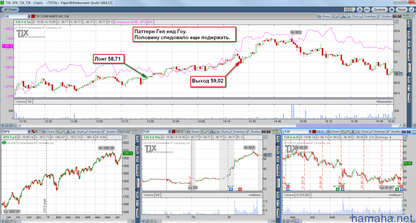Toggle chart mode icon below main chart price
The image size is (416, 223).
tap(396, 22)
